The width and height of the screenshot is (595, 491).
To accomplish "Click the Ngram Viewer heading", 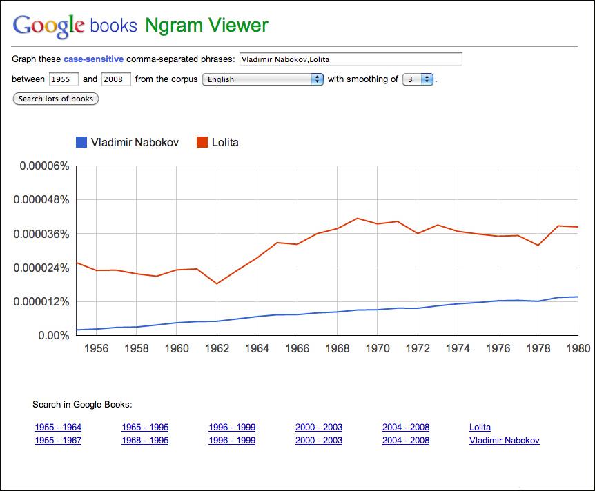I will [x=207, y=24].
